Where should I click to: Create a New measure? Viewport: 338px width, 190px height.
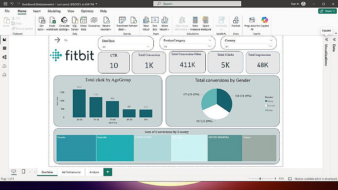pyautogui.click(x=195, y=24)
